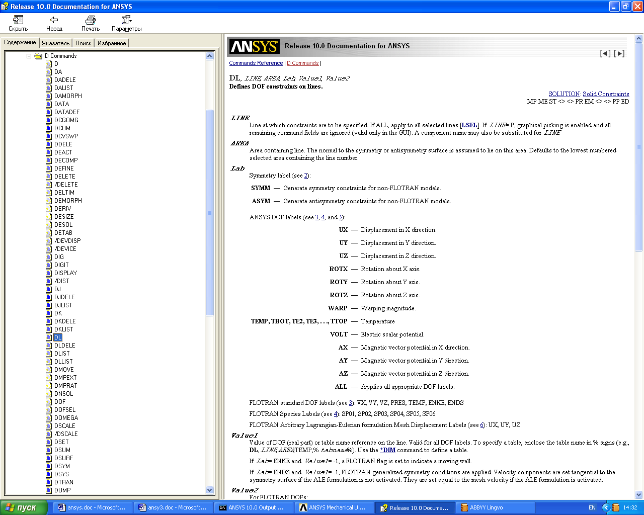Click the page icon beside DOF

[49, 402]
